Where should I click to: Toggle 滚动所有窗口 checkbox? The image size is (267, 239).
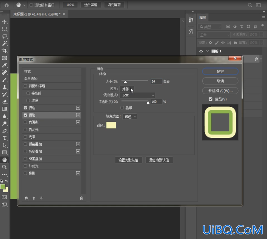[x=31, y=5]
